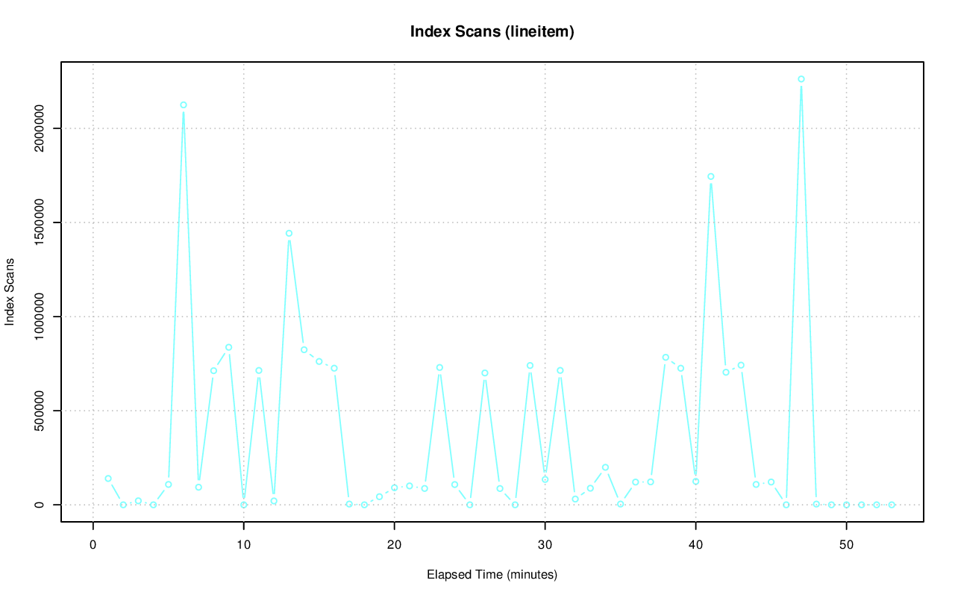Click the x-axis tick label 20
The width and height of the screenshot is (955, 598).
pos(394,546)
